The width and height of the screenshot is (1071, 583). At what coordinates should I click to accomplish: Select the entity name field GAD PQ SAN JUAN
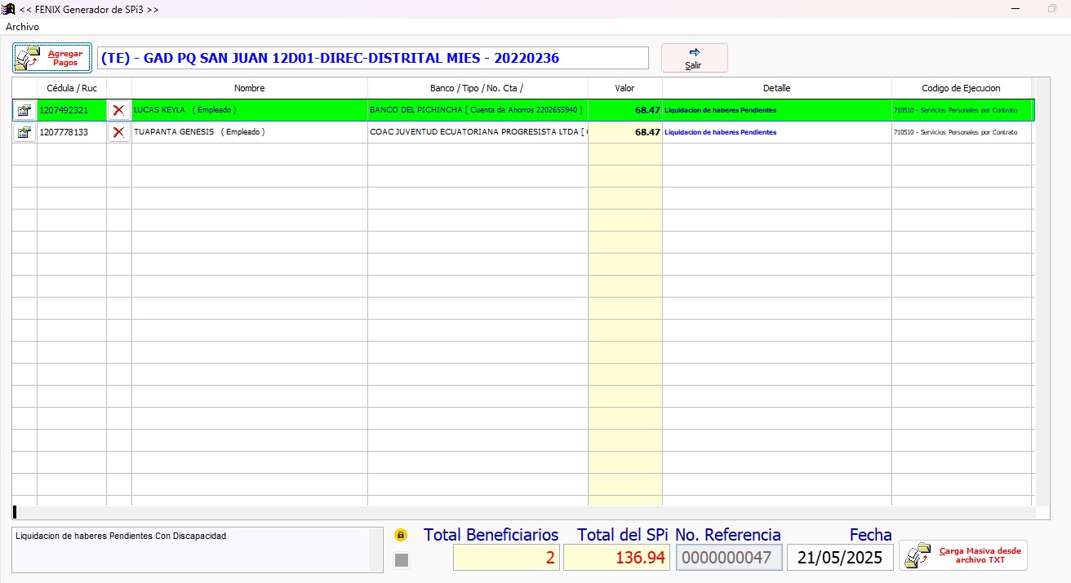(x=372, y=58)
